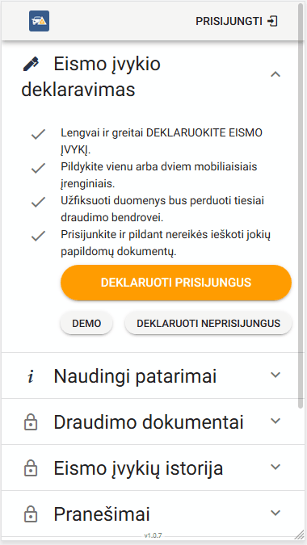Open the Draudimo dokumentai panel heading
The width and height of the screenshot is (307, 545).
[x=150, y=421]
